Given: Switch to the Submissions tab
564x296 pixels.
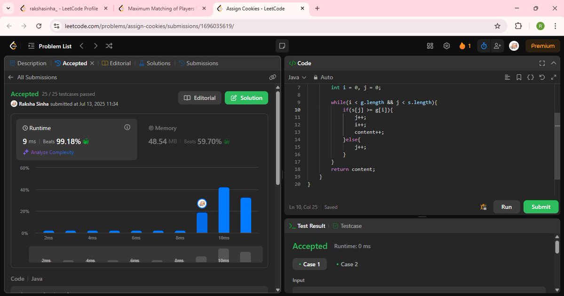Looking at the screenshot, I should [198, 63].
